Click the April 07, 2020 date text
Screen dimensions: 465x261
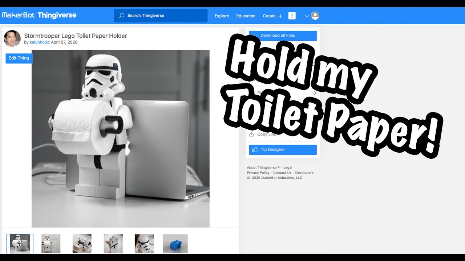tap(64, 42)
